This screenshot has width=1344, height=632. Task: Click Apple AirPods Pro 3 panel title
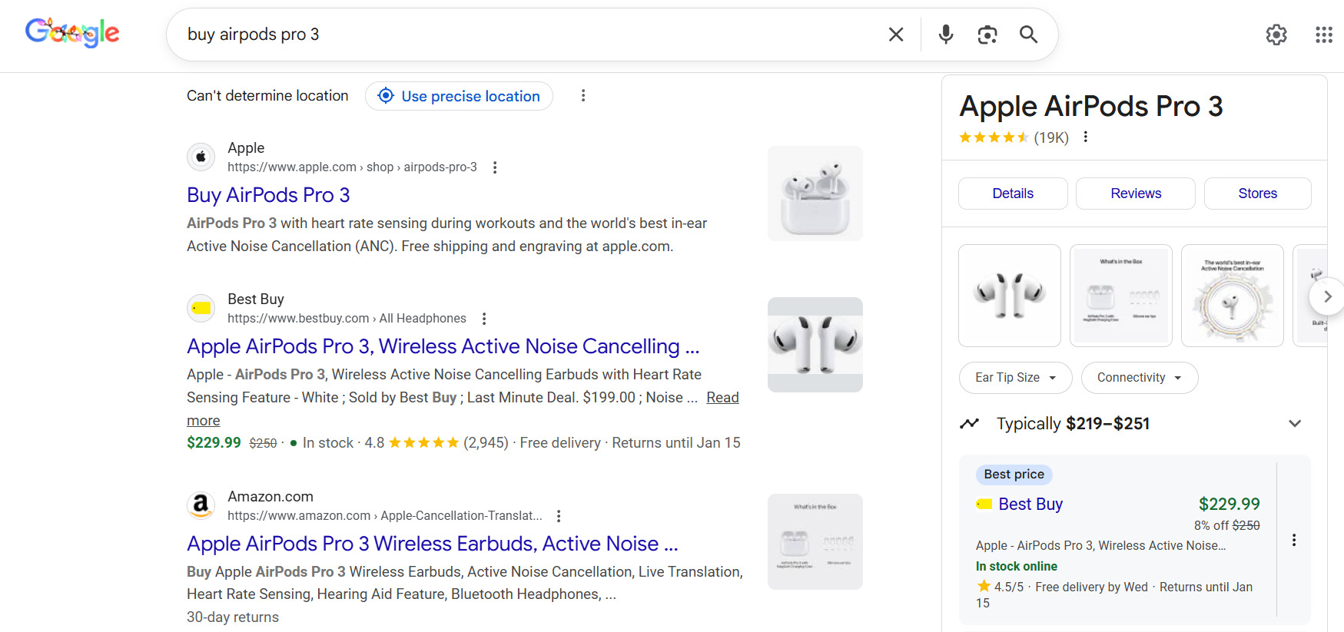pyautogui.click(x=1091, y=107)
